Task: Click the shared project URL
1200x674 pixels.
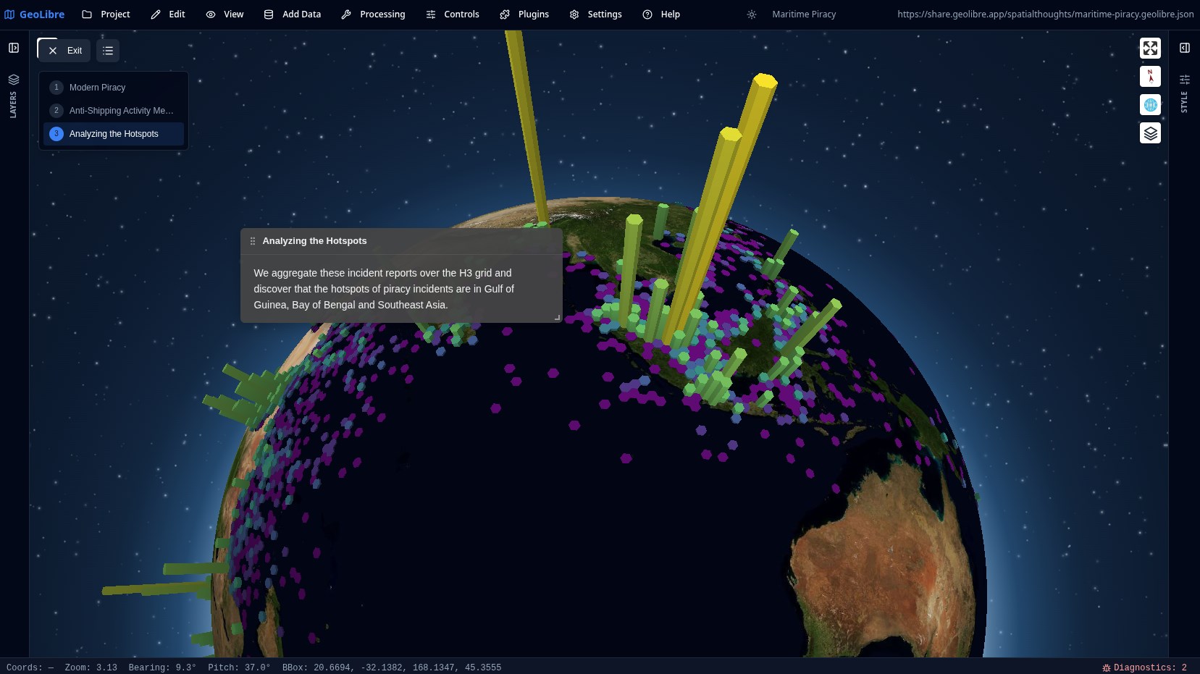Action: 1045,14
